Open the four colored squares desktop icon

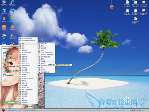(12, 19)
